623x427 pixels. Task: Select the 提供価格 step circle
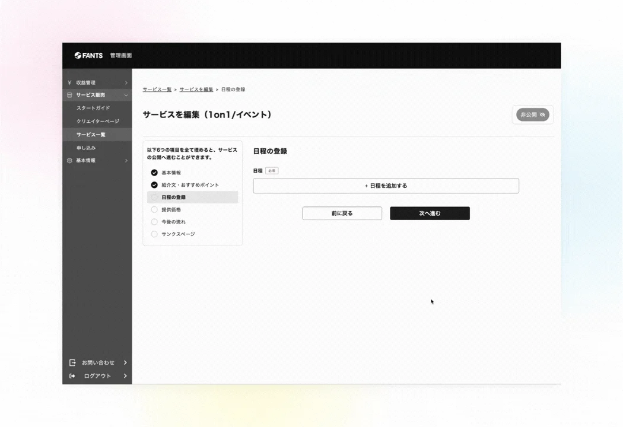click(154, 209)
